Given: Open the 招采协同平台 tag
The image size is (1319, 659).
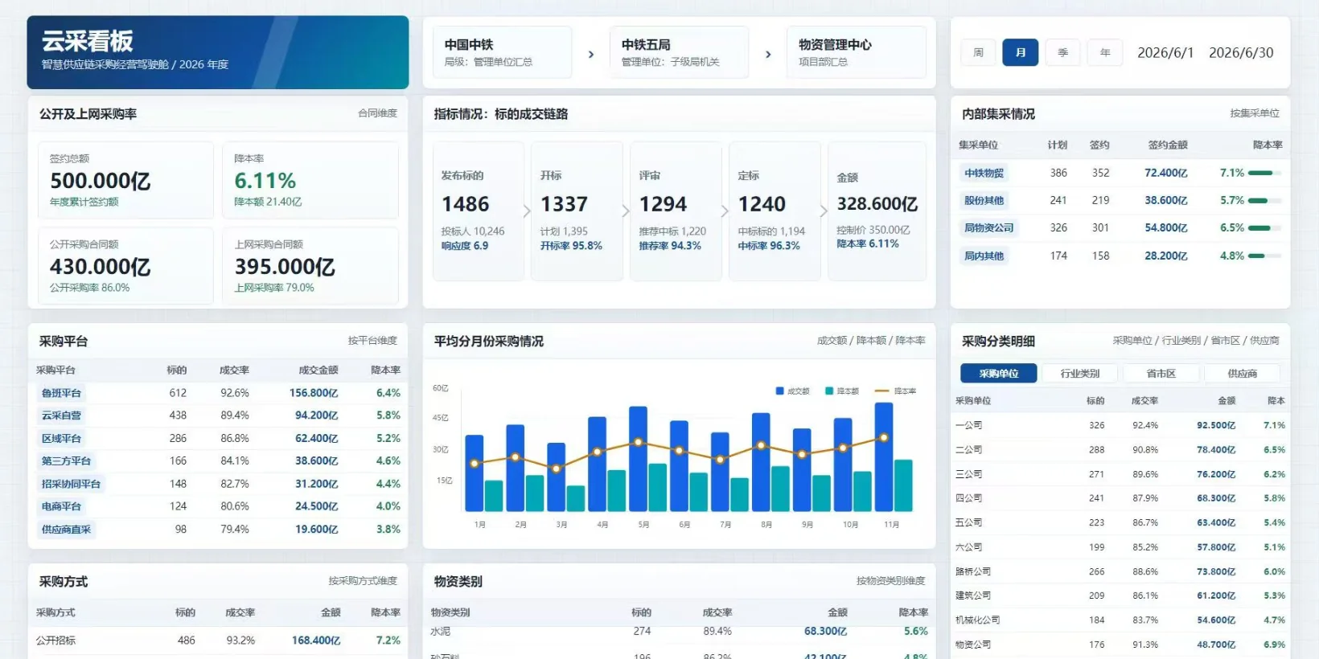Looking at the screenshot, I should click(x=71, y=484).
